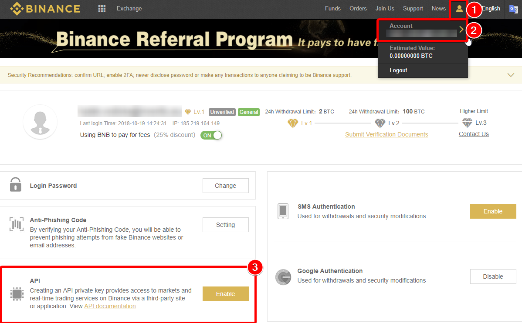Click the Binance Referral Program banner
Image resolution: width=522 pixels, height=323 pixels.
tap(189, 39)
